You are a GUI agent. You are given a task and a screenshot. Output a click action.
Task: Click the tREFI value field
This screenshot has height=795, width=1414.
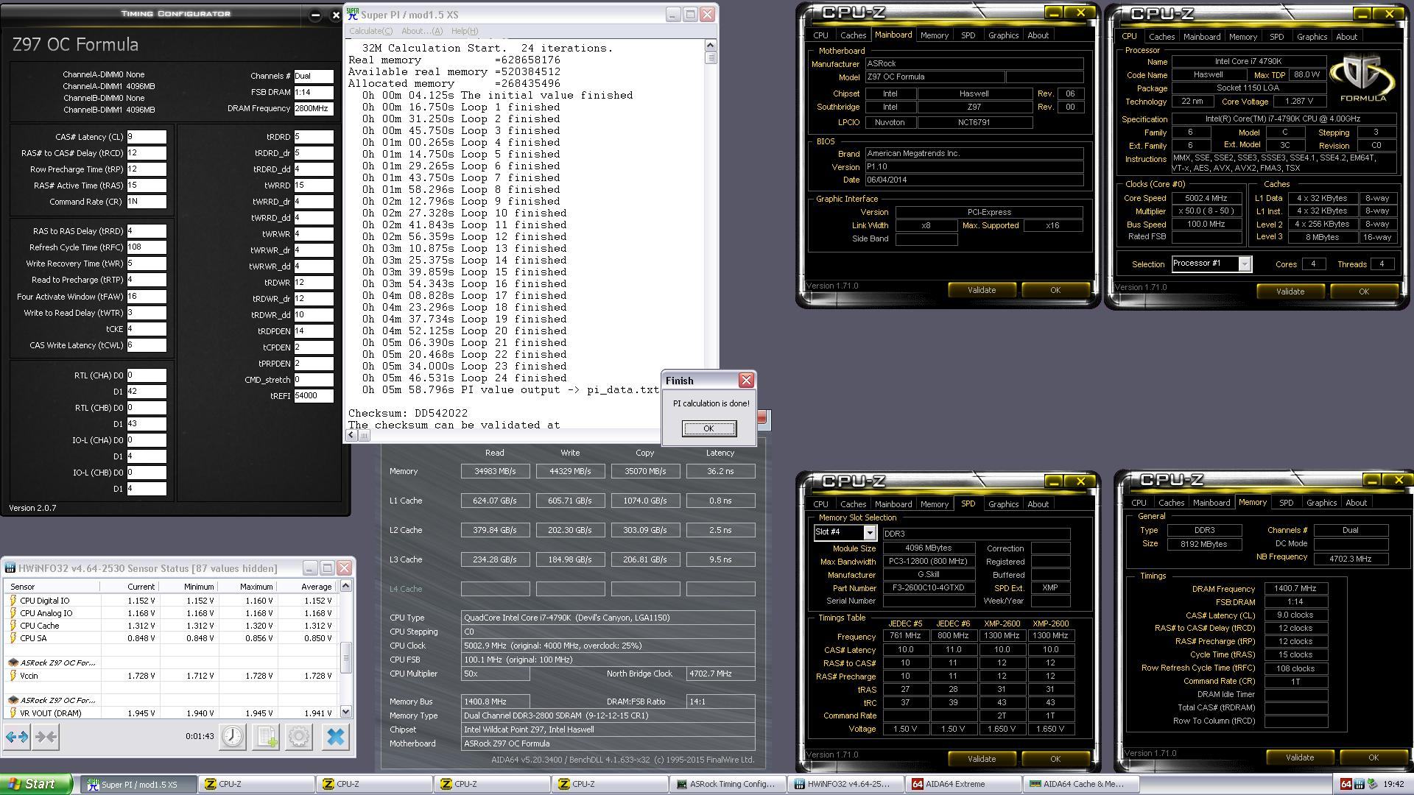pos(313,396)
